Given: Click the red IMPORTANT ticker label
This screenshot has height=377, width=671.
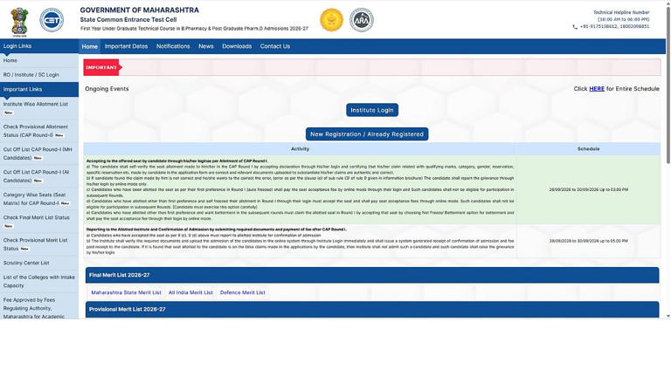Looking at the screenshot, I should [x=103, y=67].
